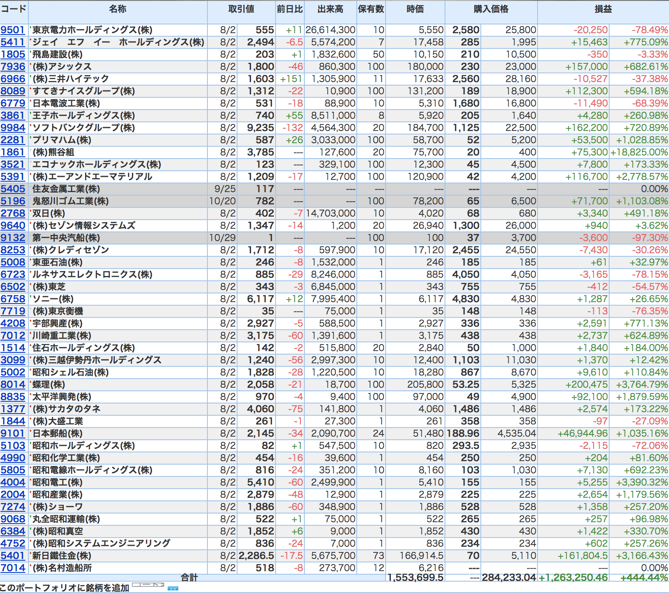Open stock code 7012 link

pos(13,335)
